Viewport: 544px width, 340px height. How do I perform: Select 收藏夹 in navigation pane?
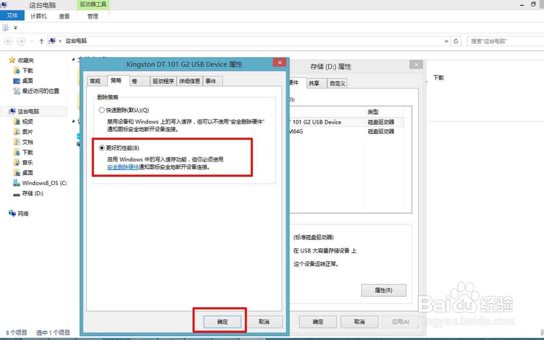click(x=26, y=60)
